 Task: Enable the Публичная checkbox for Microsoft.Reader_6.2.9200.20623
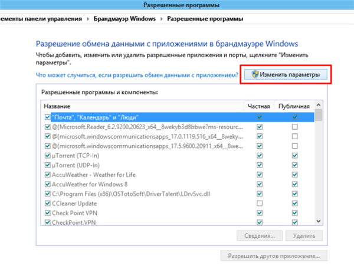[294, 127]
